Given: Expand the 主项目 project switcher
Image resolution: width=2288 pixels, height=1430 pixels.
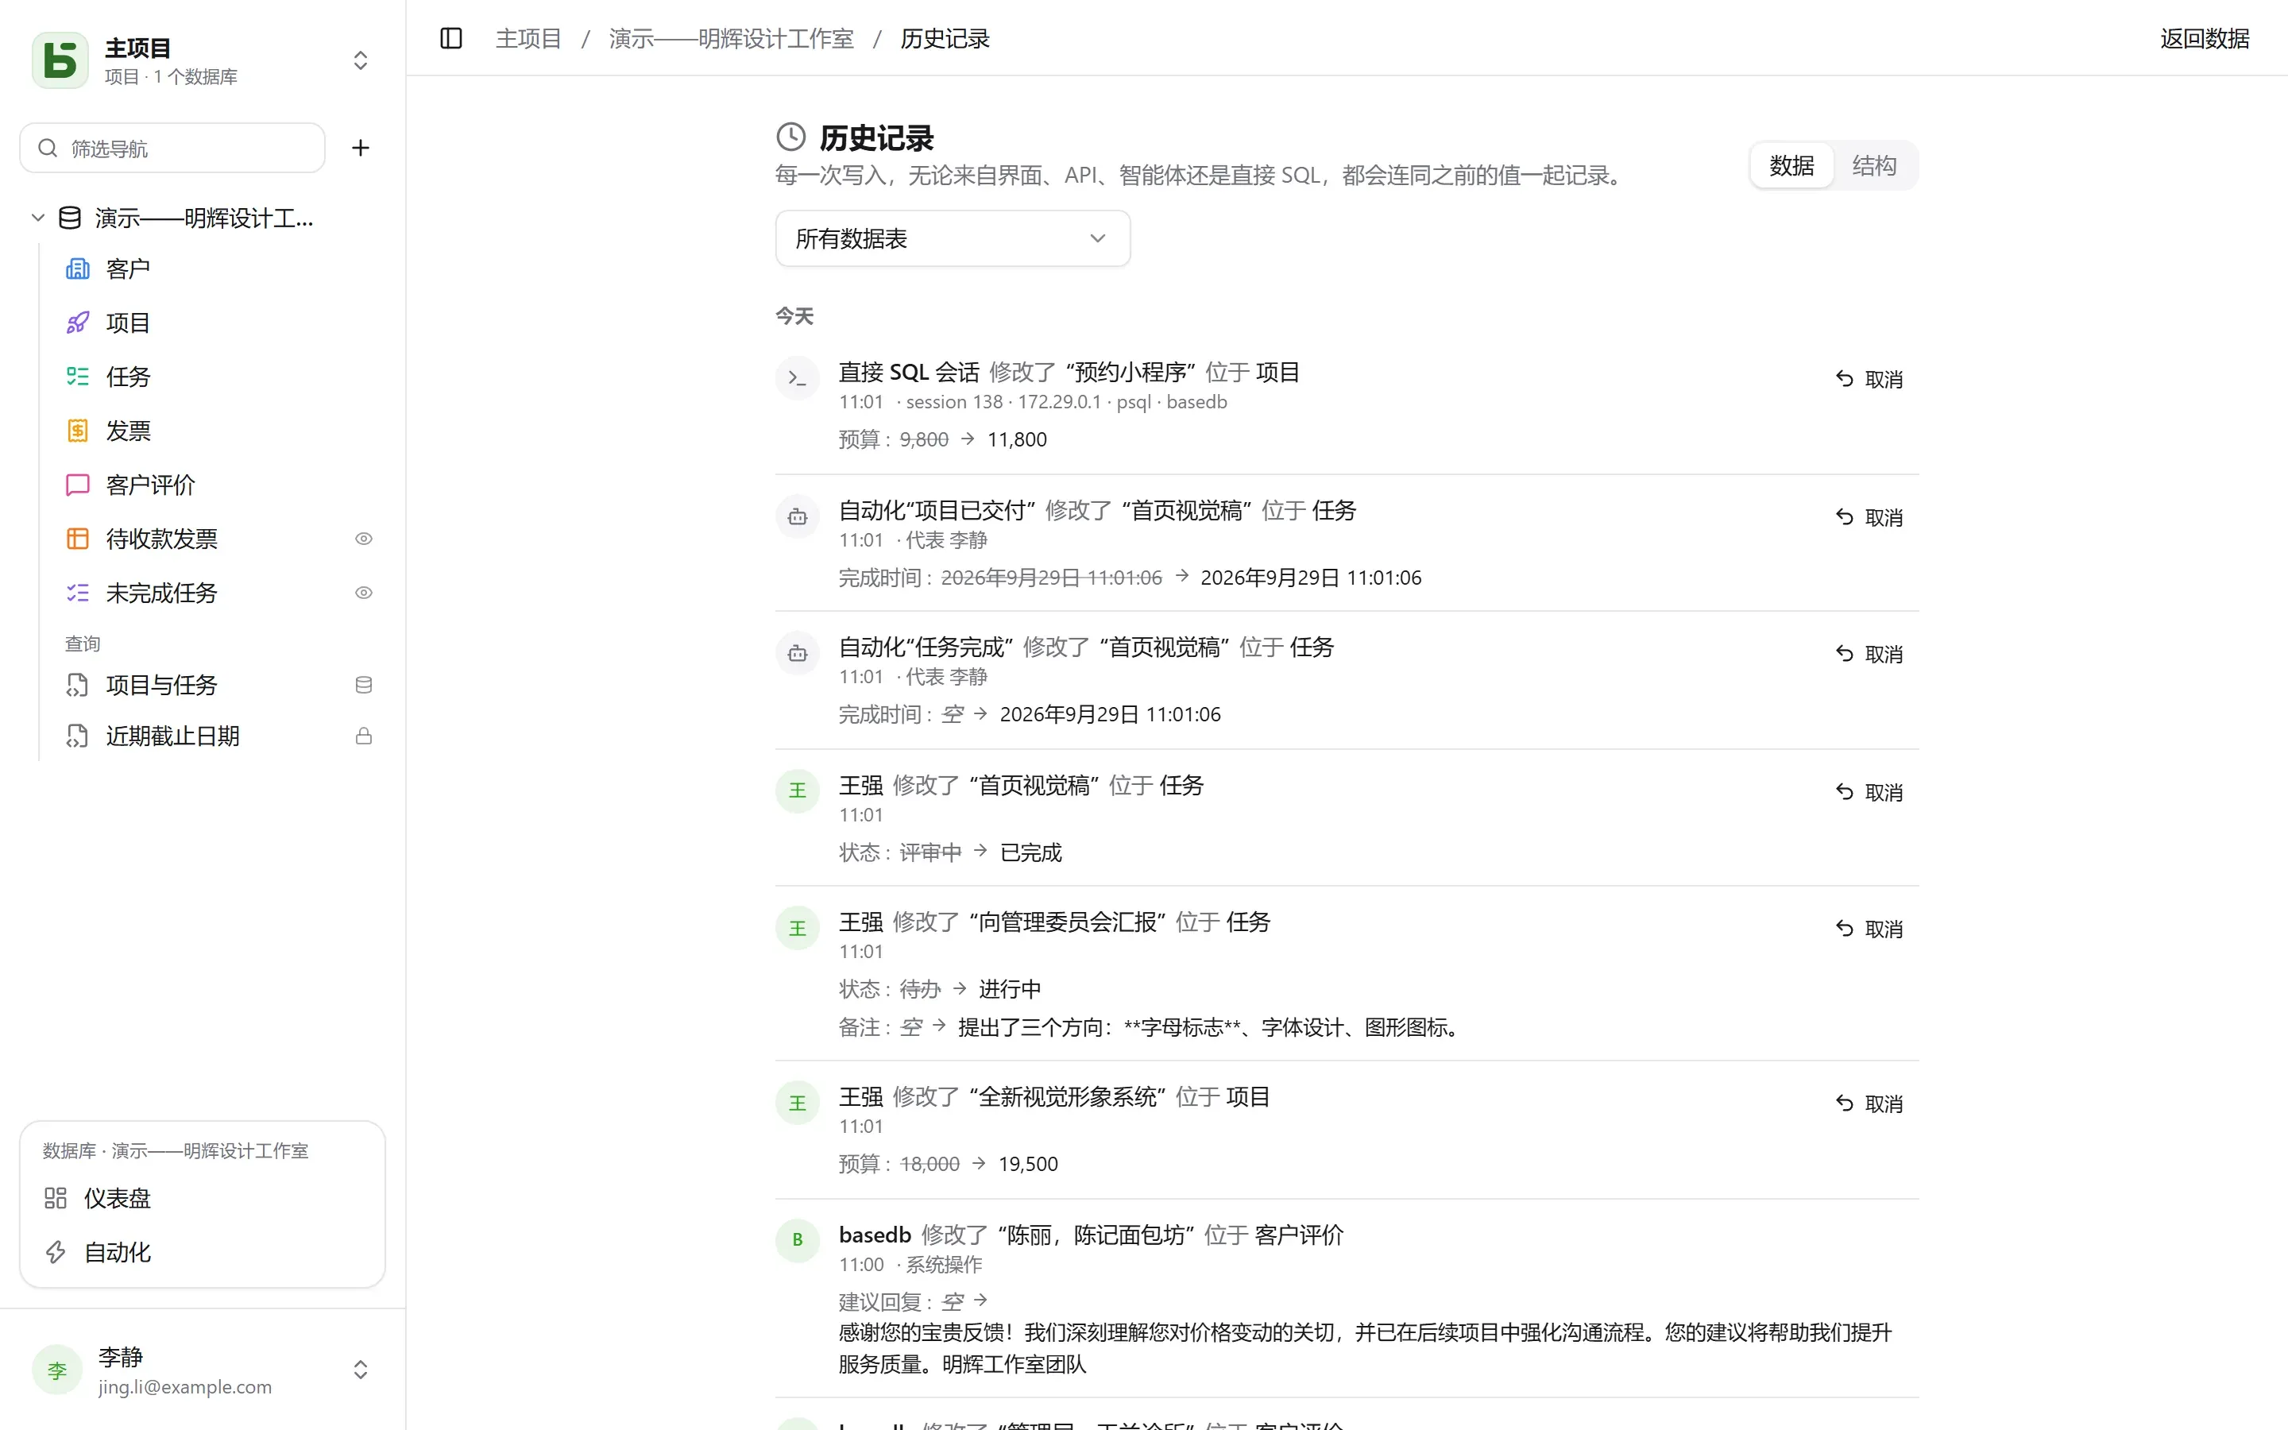Looking at the screenshot, I should coord(360,60).
